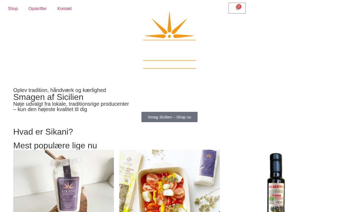This screenshot has height=212, width=339.
Task: Click the 'Smag Sicilien – Shop nu' button
Action: tap(169, 117)
